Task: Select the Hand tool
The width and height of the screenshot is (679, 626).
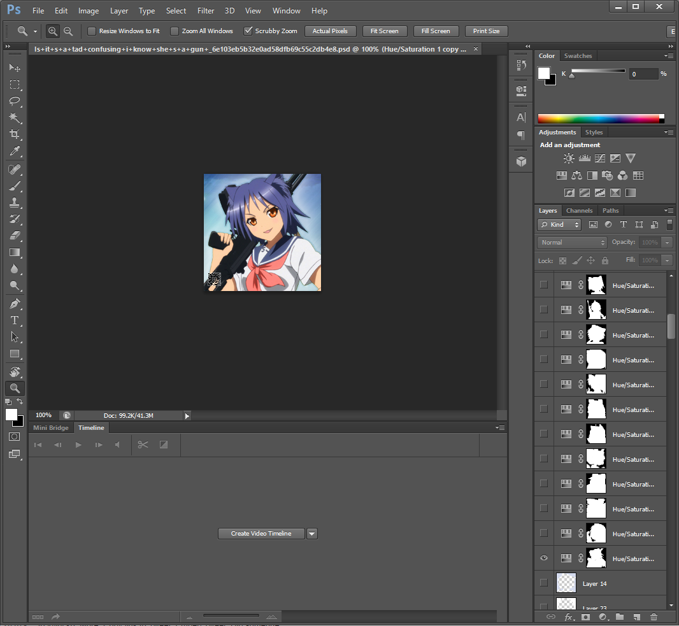Action: pyautogui.click(x=14, y=372)
